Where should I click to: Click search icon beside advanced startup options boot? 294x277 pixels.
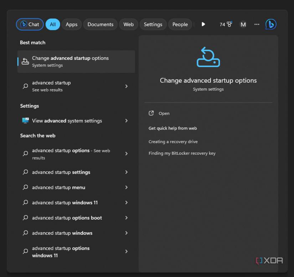tap(25, 217)
